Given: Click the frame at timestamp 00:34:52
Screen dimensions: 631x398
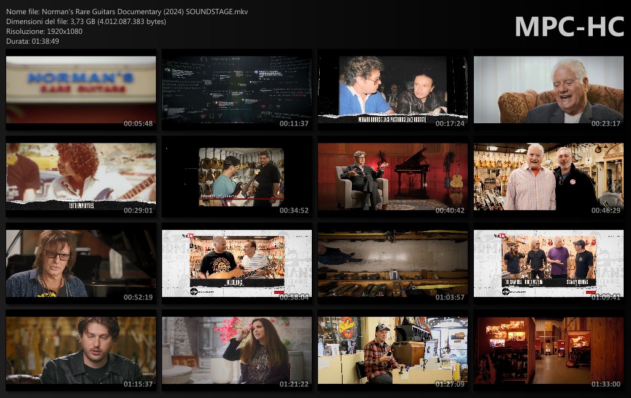Looking at the screenshot, I should (x=237, y=177).
